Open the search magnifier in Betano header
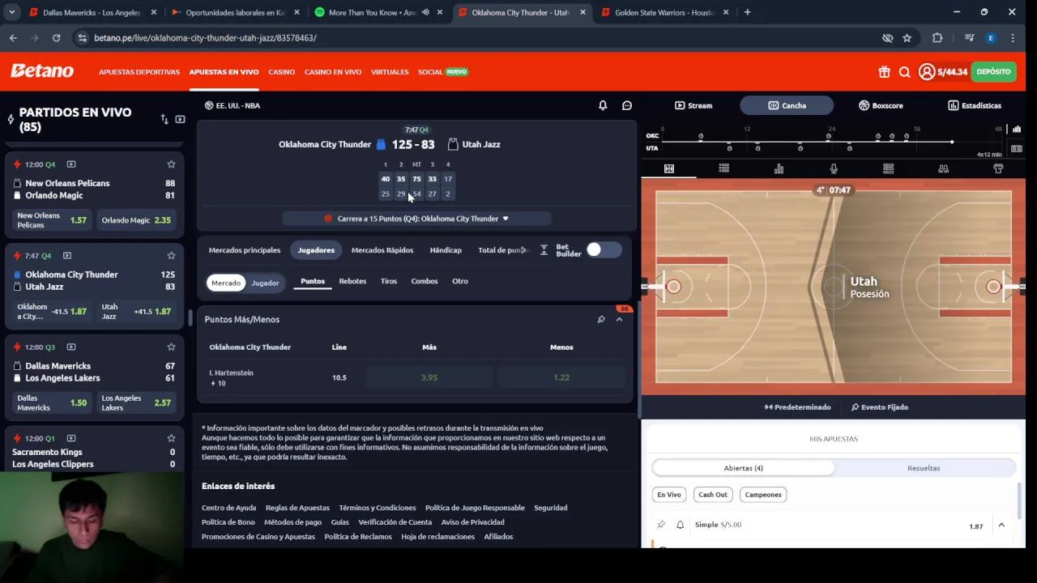The image size is (1037, 583). point(905,72)
